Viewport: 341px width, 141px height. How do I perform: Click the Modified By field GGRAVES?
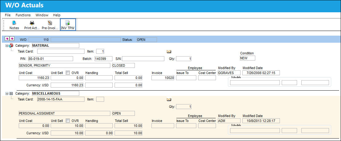pos(229,73)
